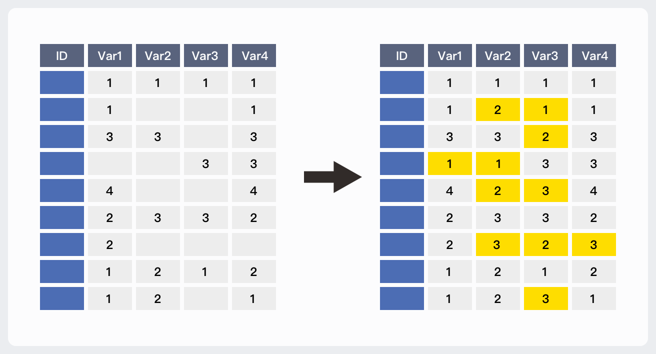Click yellow Var3 cell in right table's third row
Image resolution: width=656 pixels, height=354 pixels.
point(545,136)
